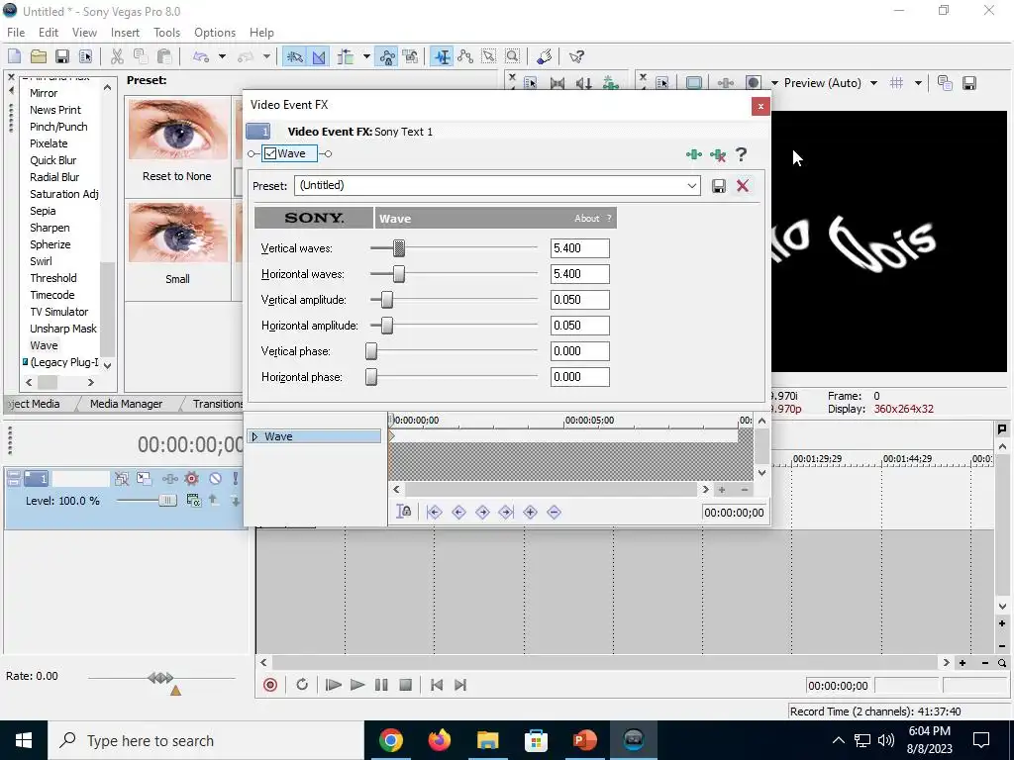Uncheck the Wave effect checkbox
This screenshot has height=760, width=1014.
(270, 153)
